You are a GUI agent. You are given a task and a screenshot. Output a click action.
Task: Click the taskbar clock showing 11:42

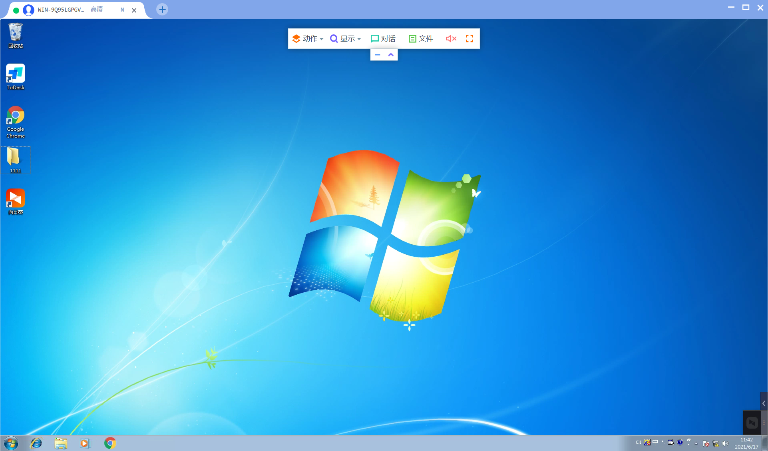(746, 443)
